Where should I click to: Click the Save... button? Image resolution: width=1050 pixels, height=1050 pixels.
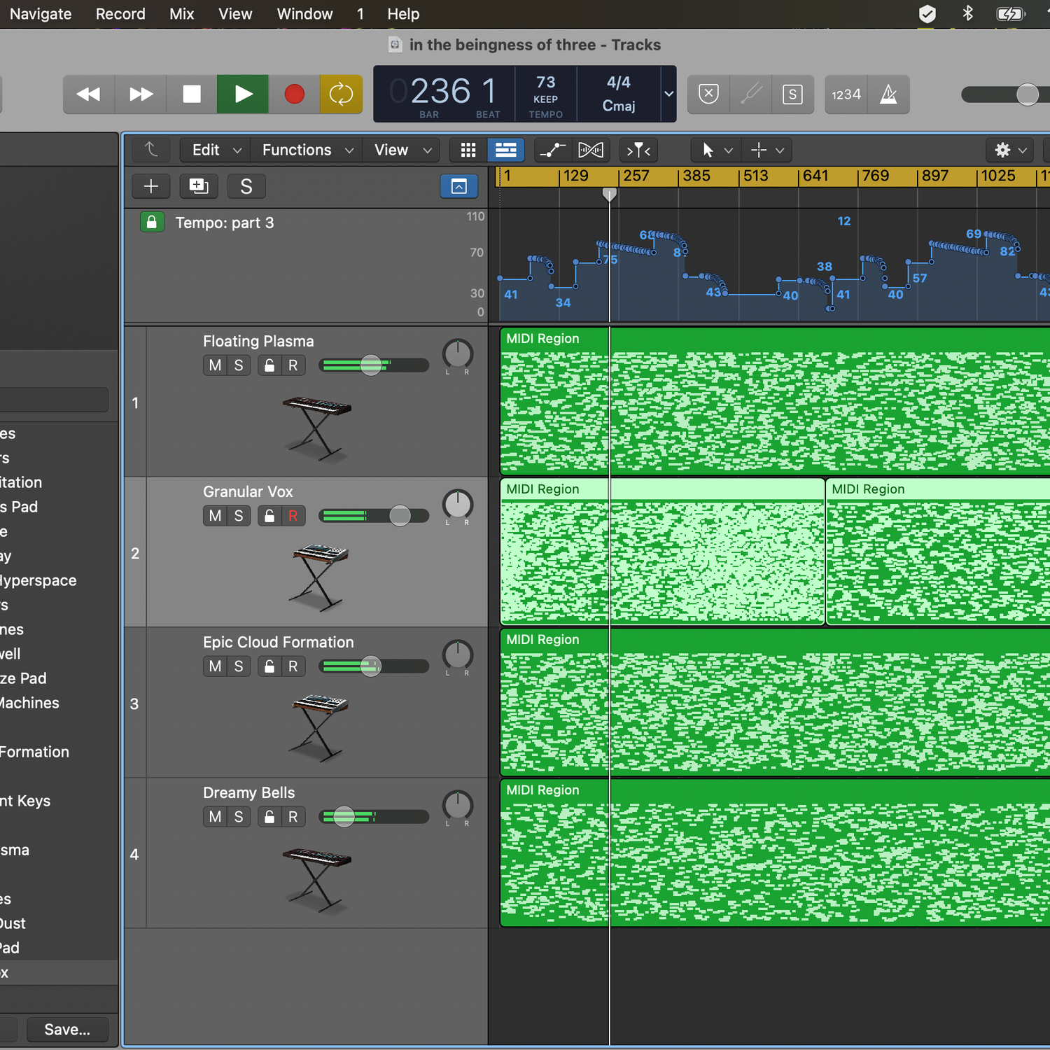click(x=67, y=1029)
